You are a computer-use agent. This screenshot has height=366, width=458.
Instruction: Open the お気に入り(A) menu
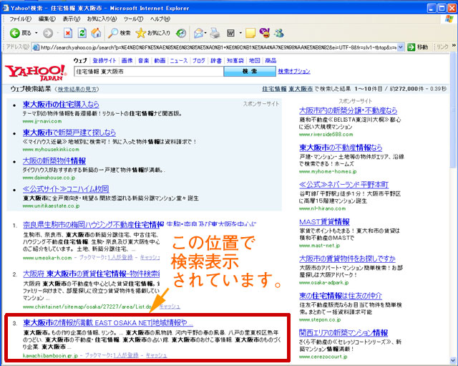pos(102,19)
